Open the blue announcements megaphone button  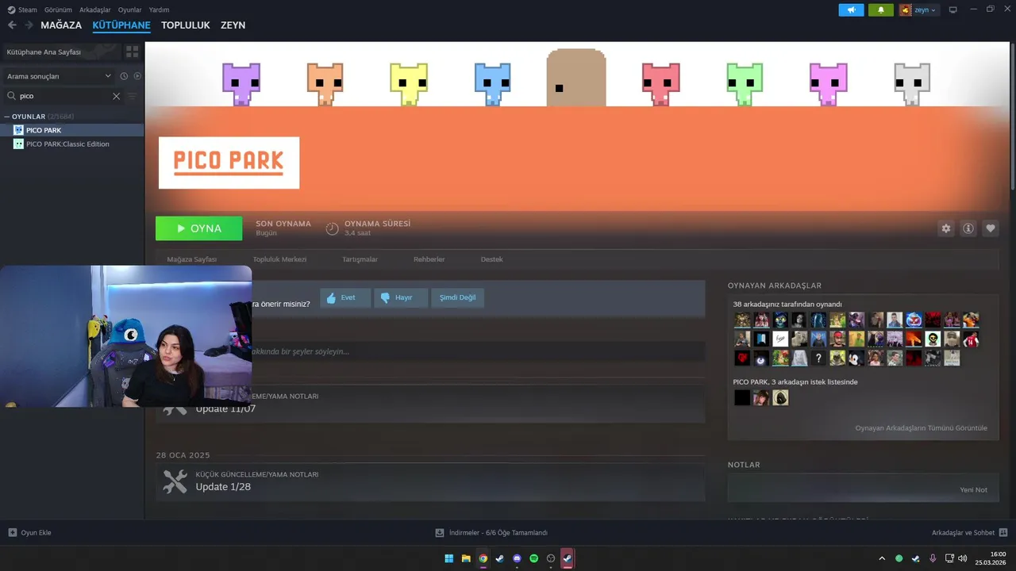pos(851,10)
